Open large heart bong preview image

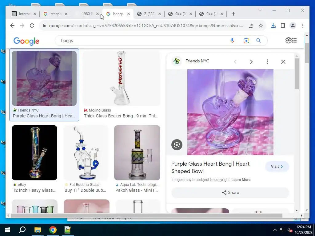click(x=230, y=112)
